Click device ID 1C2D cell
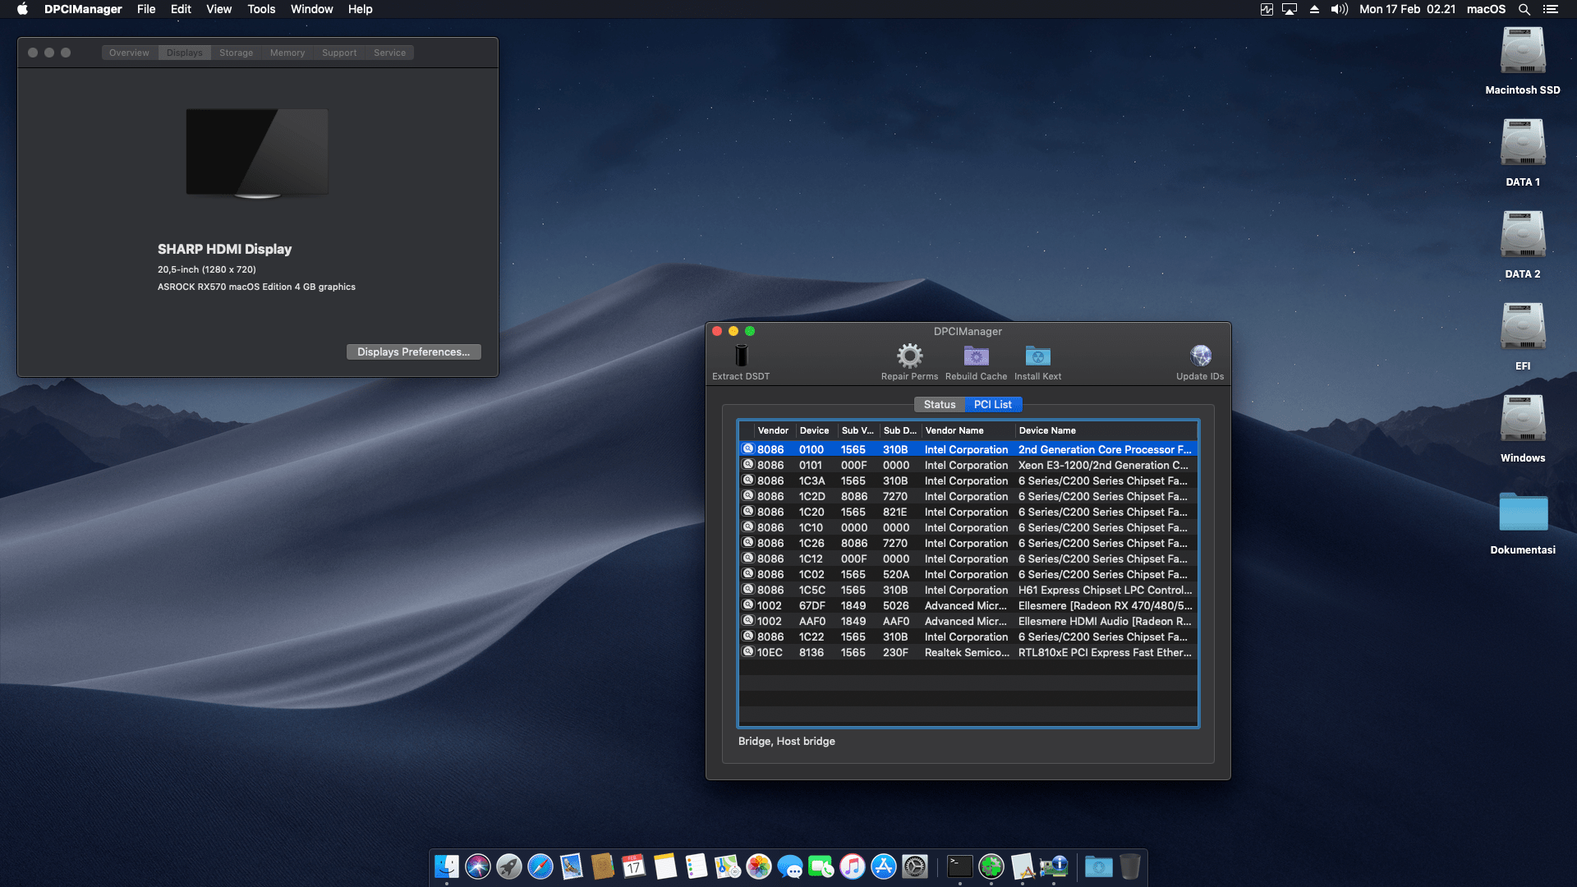The height and width of the screenshot is (887, 1577). tap(811, 497)
